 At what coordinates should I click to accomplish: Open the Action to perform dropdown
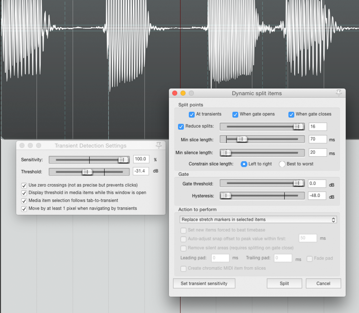258,220
